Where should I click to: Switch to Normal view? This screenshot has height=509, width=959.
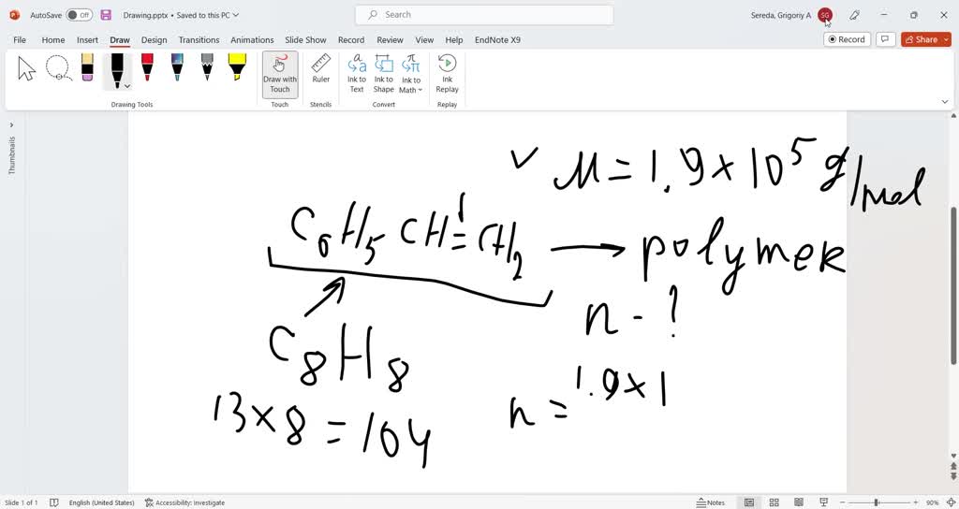click(748, 502)
